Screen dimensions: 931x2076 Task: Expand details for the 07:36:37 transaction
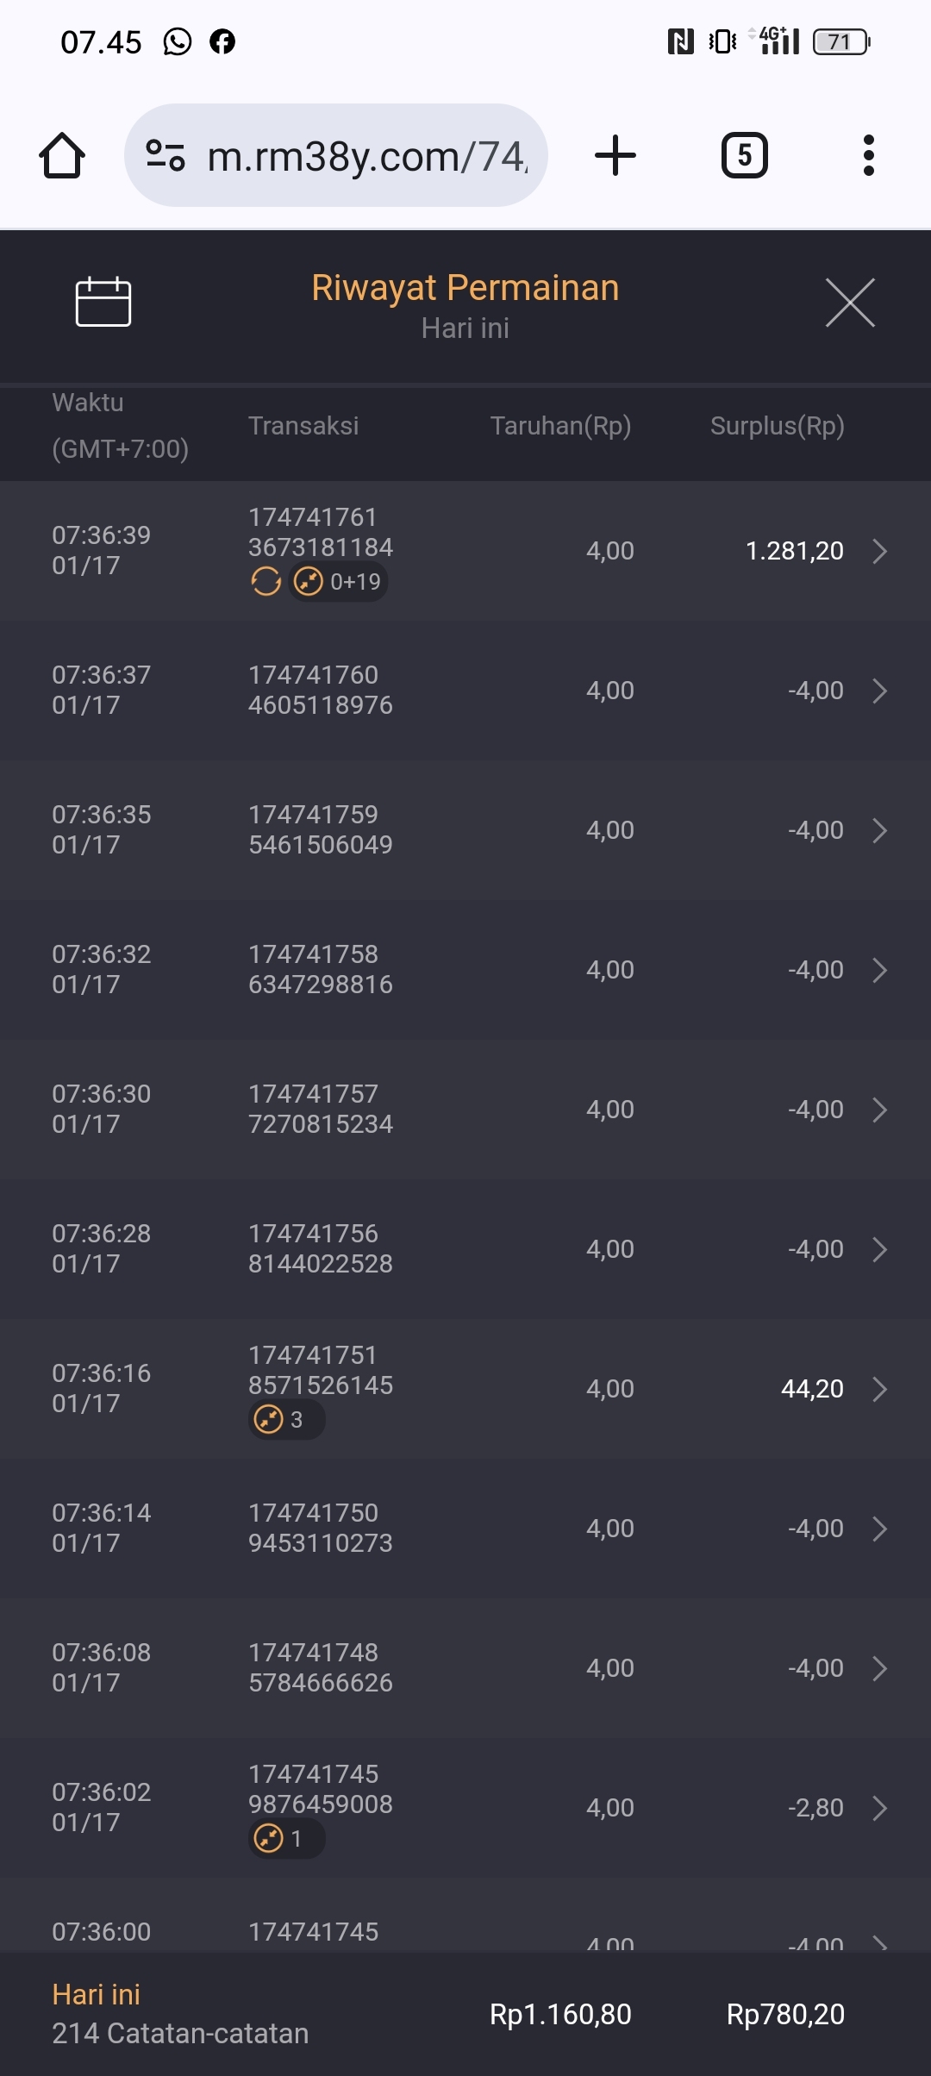879,691
